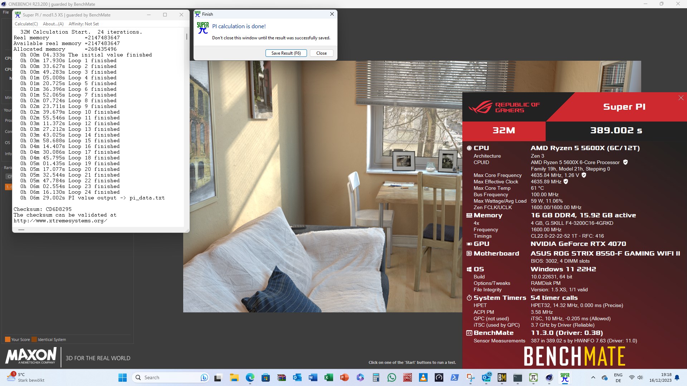Open Copilot app icon on the taskbar
Image resolution: width=687 pixels, height=386 pixels.
pos(360,377)
